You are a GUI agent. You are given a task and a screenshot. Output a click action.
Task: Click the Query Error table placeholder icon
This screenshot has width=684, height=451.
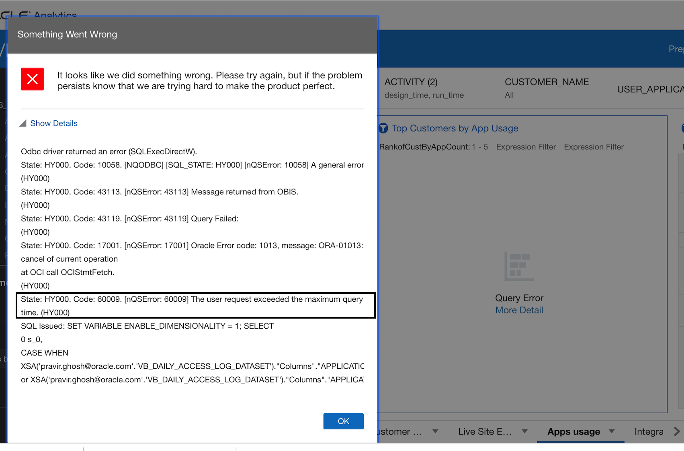click(519, 266)
